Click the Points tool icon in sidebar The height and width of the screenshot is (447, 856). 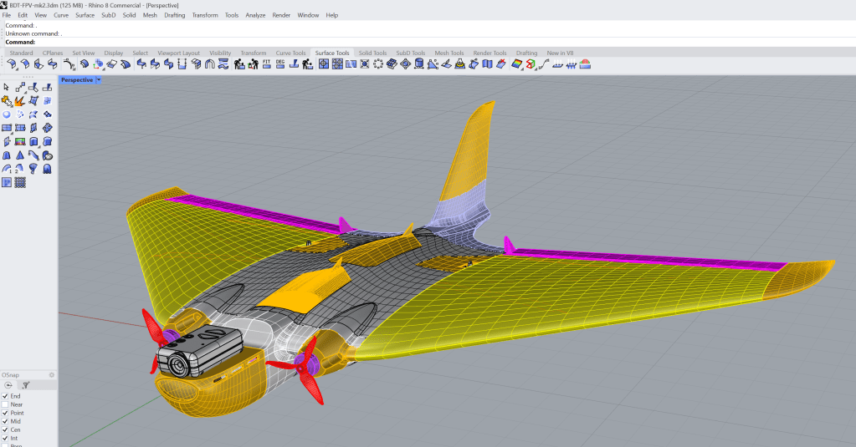pyautogui.click(x=20, y=87)
